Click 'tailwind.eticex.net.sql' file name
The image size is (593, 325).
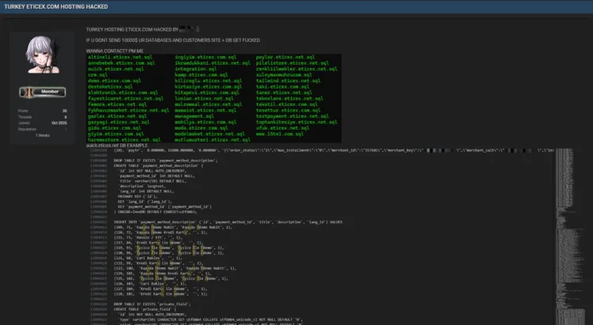click(288, 81)
